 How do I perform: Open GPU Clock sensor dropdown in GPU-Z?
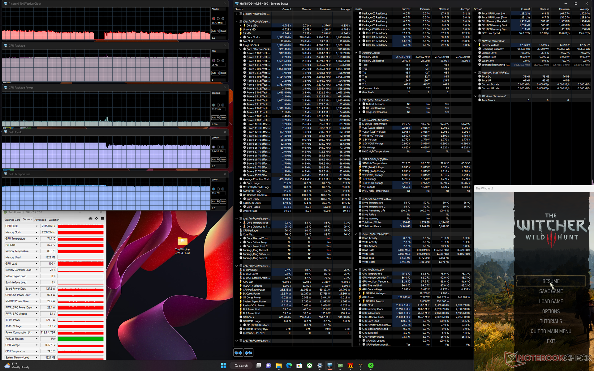click(37, 226)
